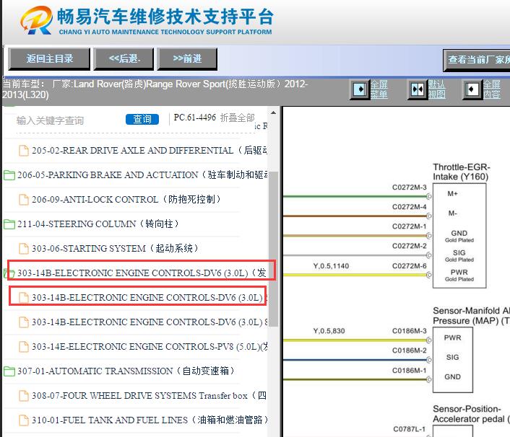Click the Sensor-Manifold Pressure (MAP) component box
This screenshot has height=437, width=510.
pyautogui.click(x=452, y=360)
